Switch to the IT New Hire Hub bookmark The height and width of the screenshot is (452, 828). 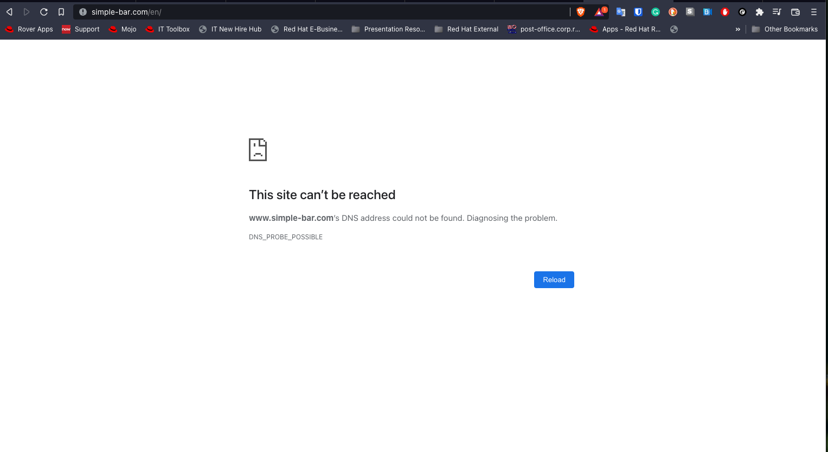230,29
